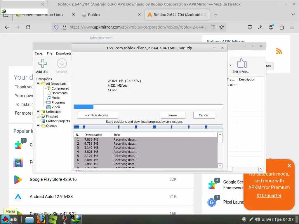Click the Pixel Launcher app icon
This screenshot has width=299, height=224.
[x=212, y=202]
